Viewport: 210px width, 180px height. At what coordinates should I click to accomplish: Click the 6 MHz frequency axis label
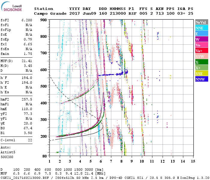101,161
